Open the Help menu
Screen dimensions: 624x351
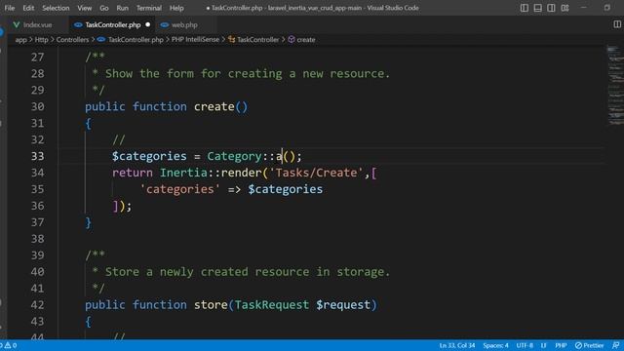(x=176, y=8)
